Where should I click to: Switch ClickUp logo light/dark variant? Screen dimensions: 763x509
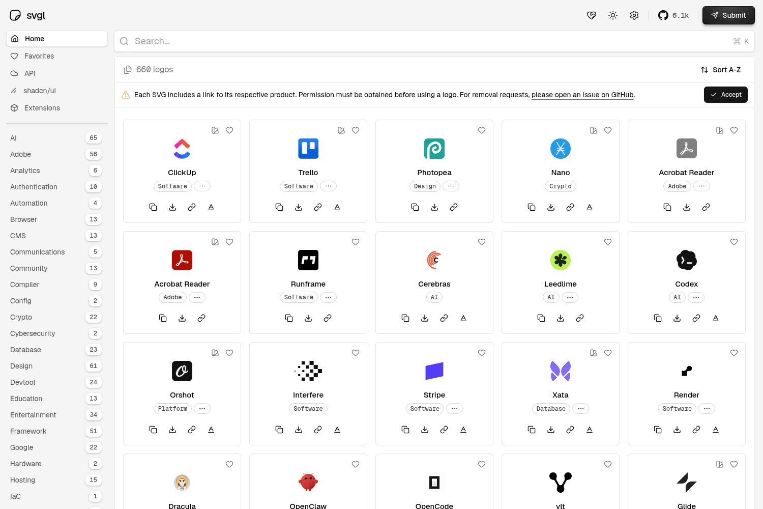tap(215, 130)
